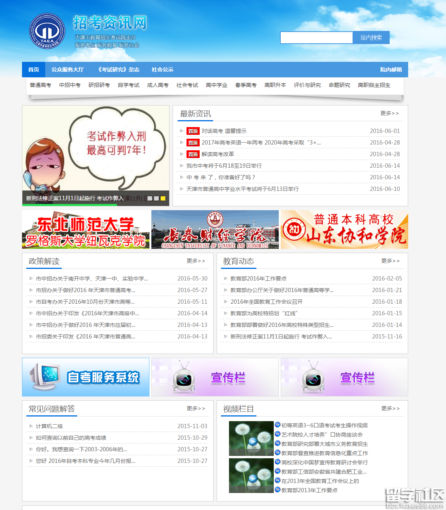Image resolution: width=446 pixels, height=510 pixels.
Task: Select the second white carousel slide indicator
Action: [x=156, y=198]
